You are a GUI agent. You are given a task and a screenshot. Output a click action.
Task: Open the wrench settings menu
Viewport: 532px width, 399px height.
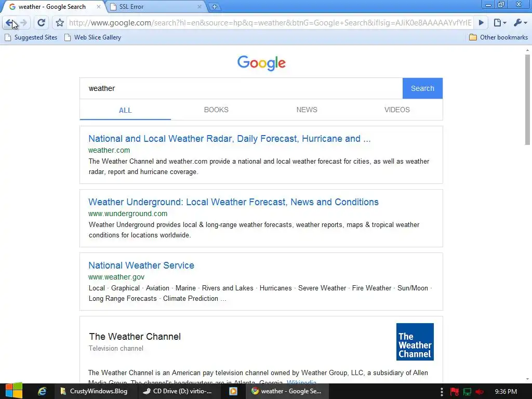point(520,23)
